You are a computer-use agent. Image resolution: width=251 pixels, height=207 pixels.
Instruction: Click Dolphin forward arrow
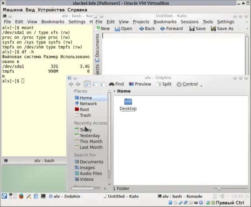pos(78,84)
